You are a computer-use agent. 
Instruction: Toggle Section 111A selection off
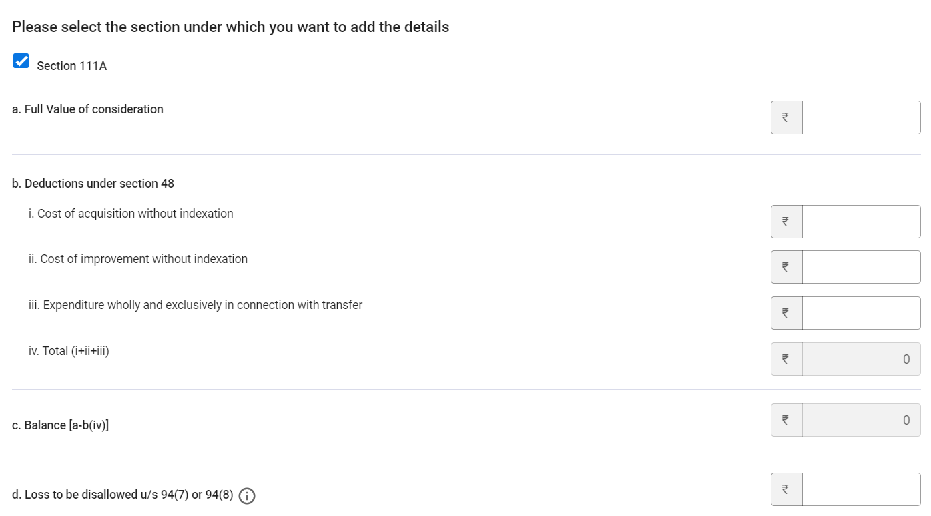(21, 61)
